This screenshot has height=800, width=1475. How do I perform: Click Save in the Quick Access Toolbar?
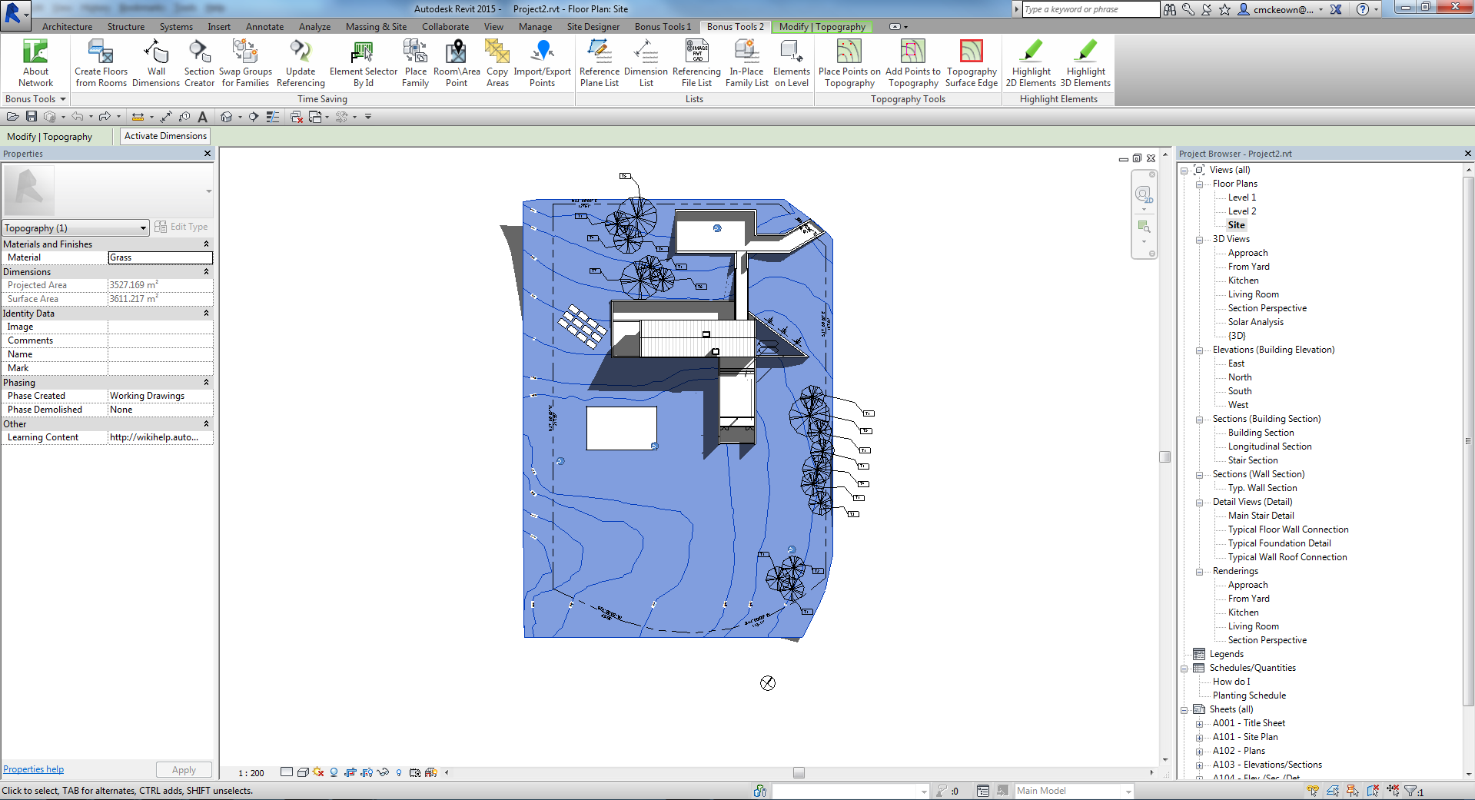pos(32,116)
